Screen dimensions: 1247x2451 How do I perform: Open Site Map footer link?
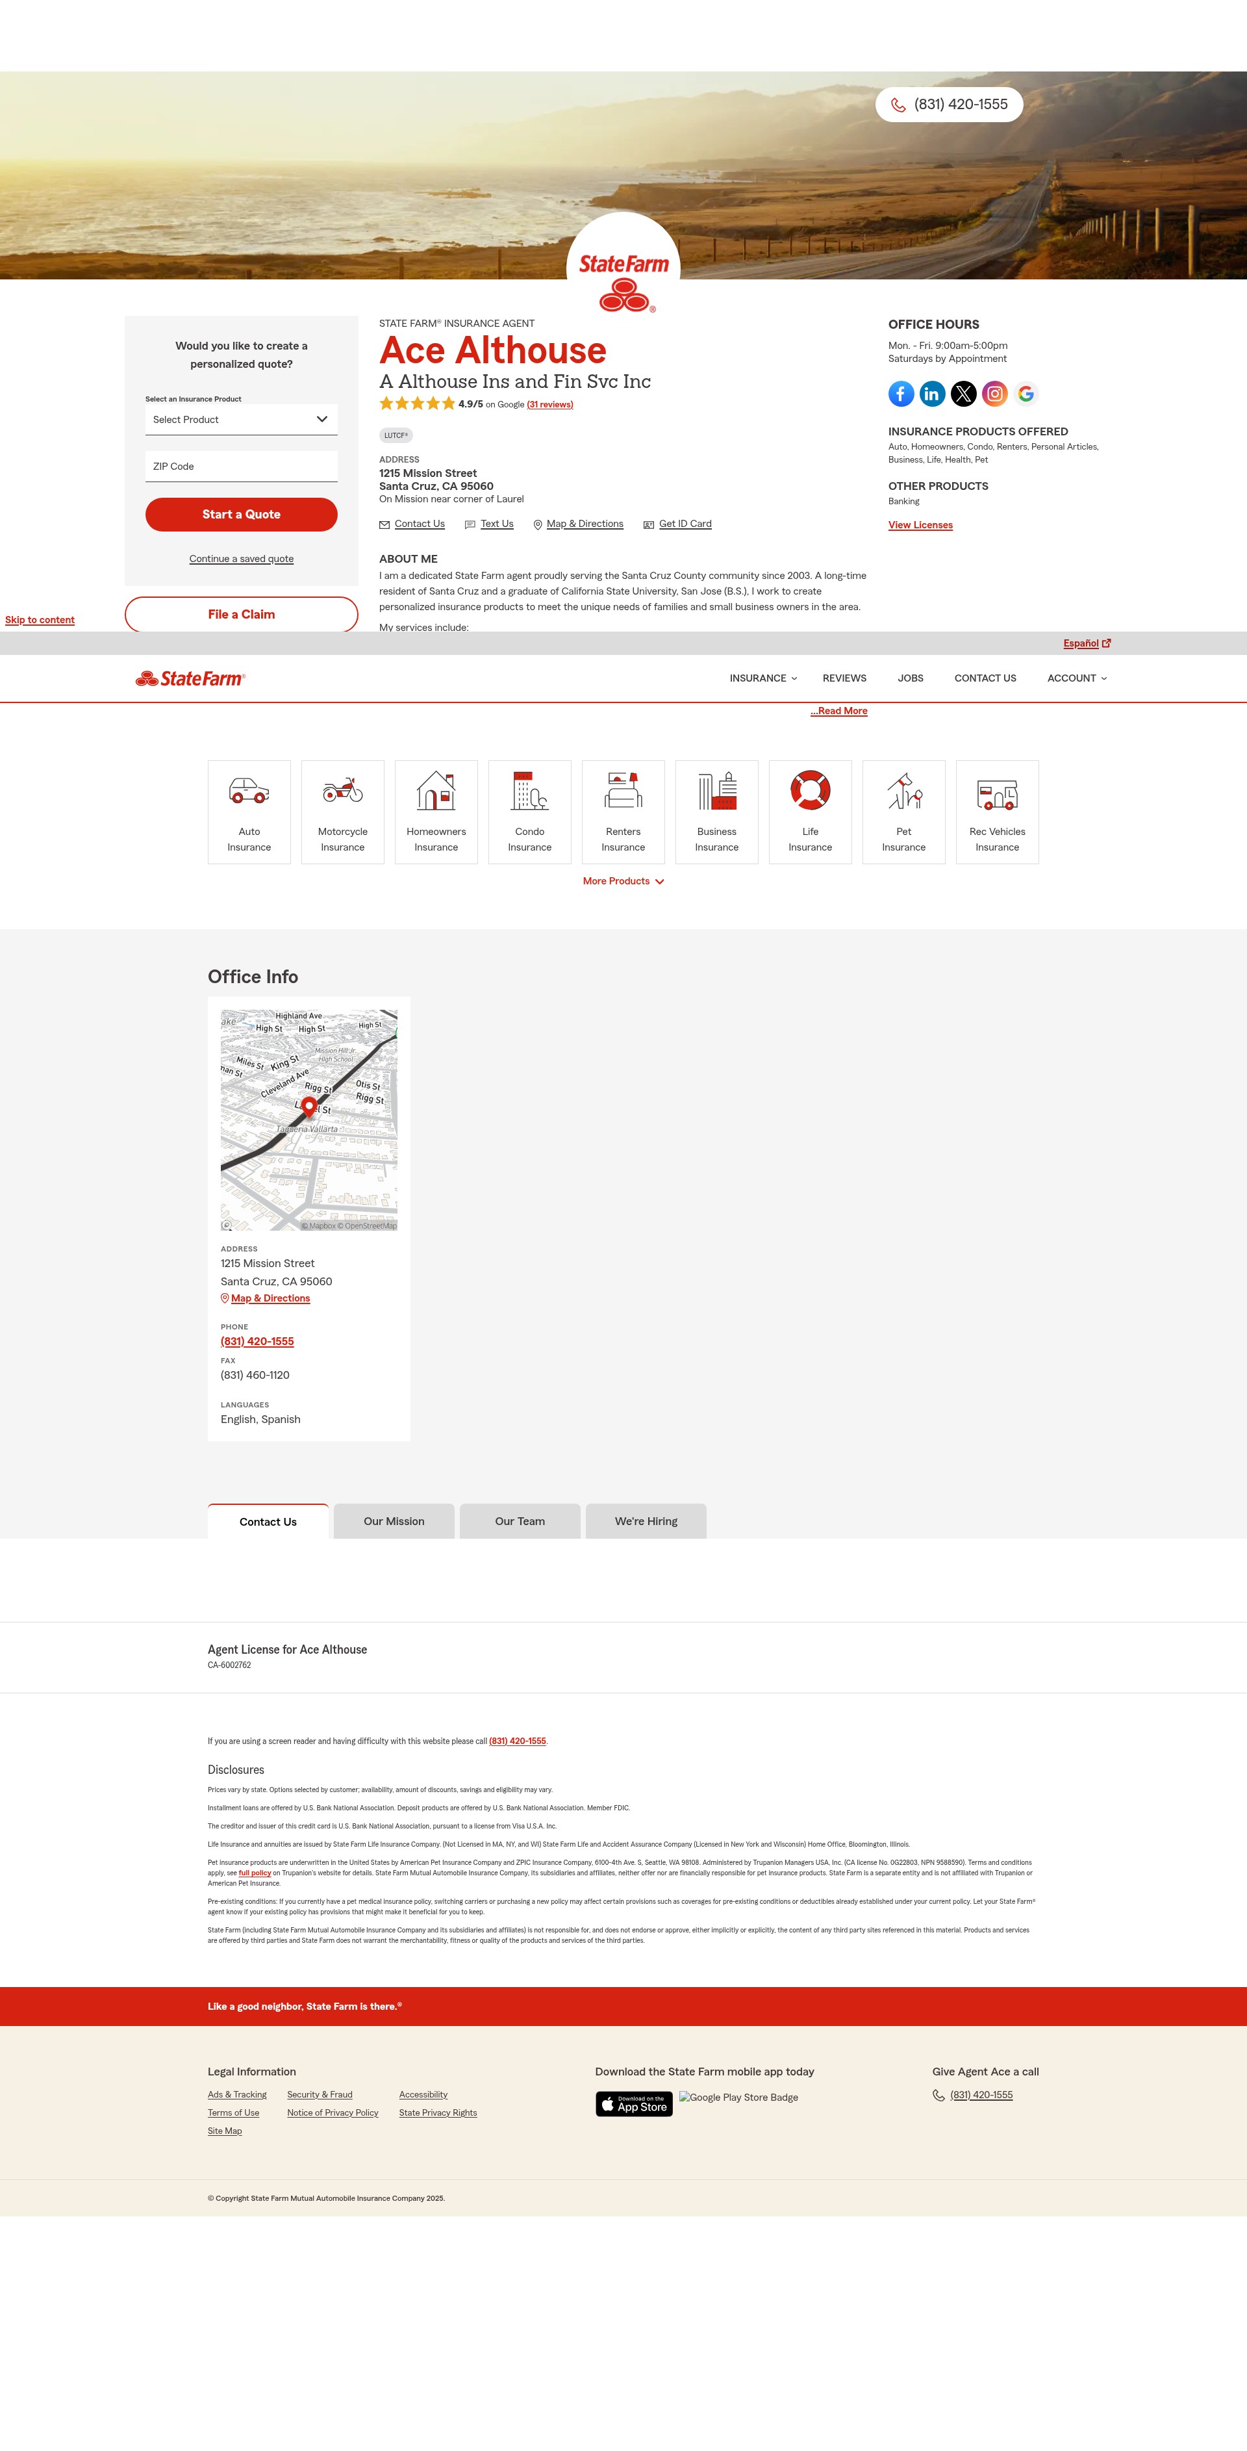pyautogui.click(x=225, y=2131)
